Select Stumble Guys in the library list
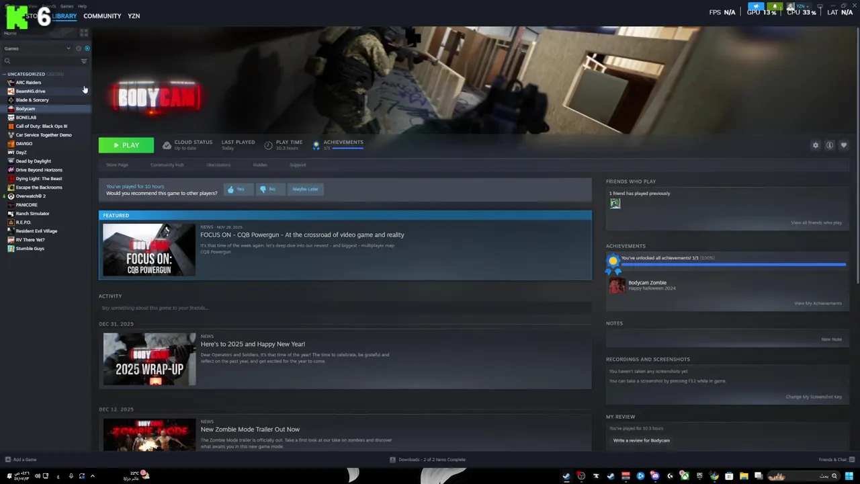 (x=30, y=249)
